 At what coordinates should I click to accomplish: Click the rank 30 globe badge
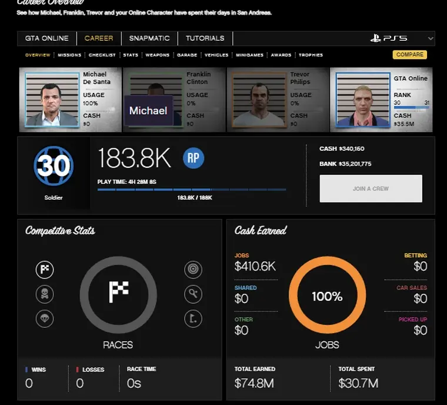(x=54, y=167)
